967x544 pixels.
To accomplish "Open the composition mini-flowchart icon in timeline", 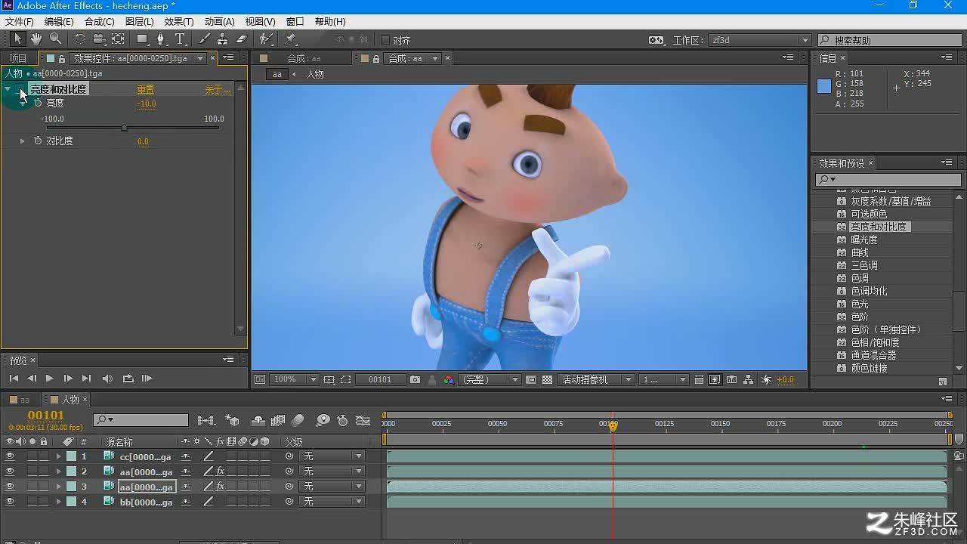I will point(205,420).
